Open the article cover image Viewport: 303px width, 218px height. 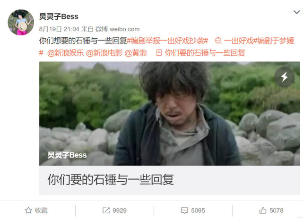click(170, 113)
